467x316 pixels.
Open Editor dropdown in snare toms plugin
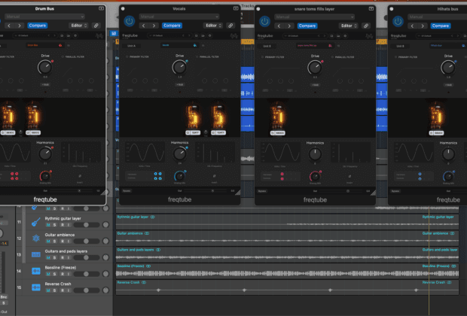[x=343, y=25]
